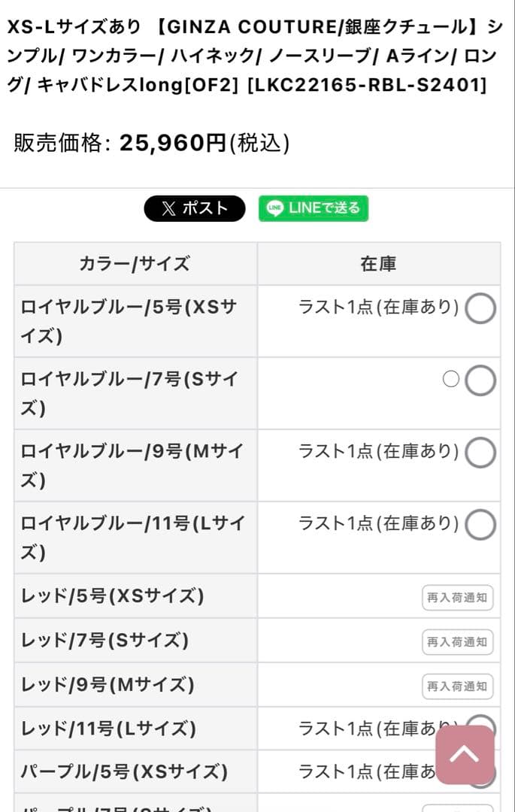The image size is (515, 812).
Task: Share the product via the ポスト button
Action: [194, 208]
